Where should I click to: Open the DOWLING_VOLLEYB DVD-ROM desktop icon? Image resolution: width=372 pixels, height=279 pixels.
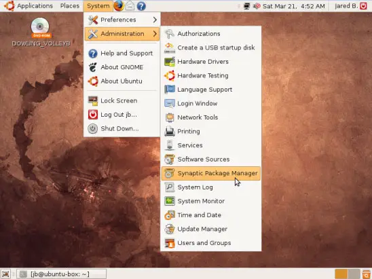point(41,32)
